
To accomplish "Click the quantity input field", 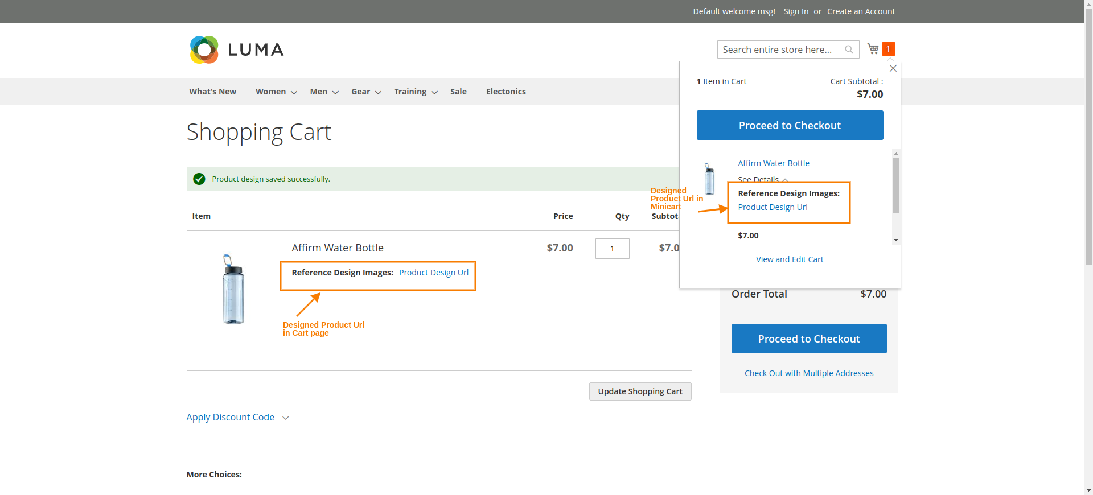I will [x=612, y=249].
